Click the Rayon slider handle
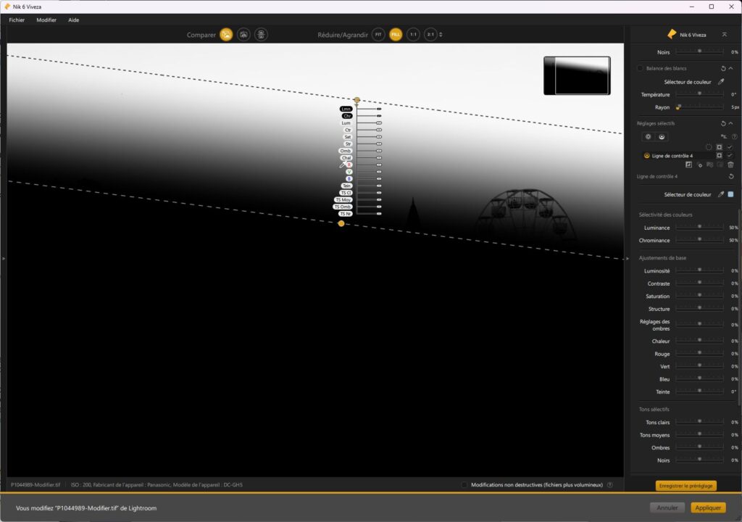 coord(678,107)
